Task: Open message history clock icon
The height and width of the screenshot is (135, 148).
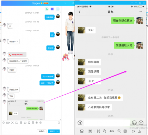Action: click(59, 123)
